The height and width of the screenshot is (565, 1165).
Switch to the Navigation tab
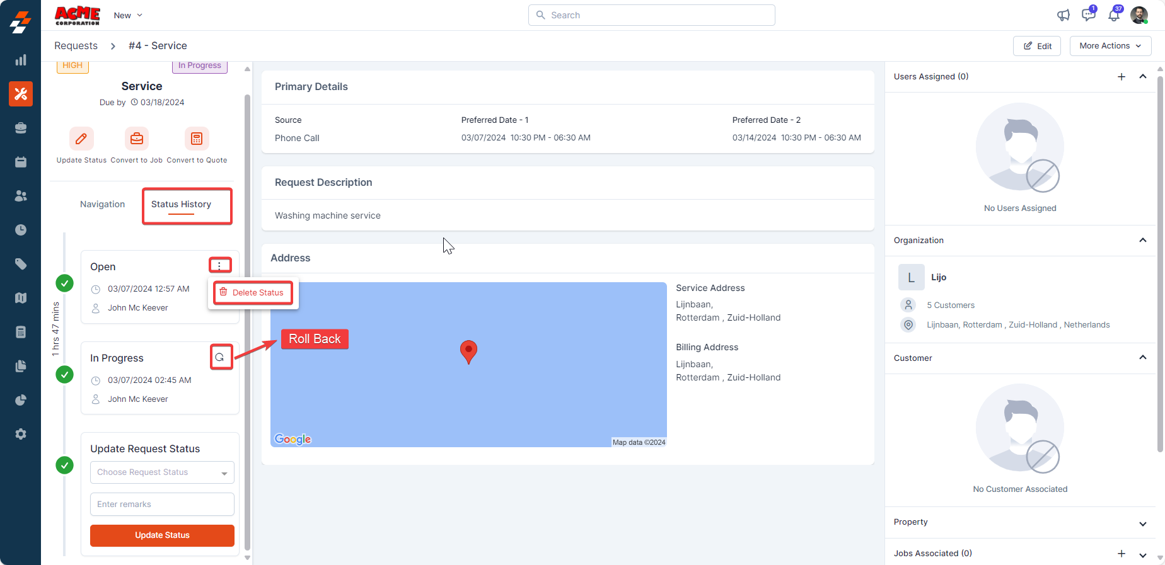click(102, 204)
